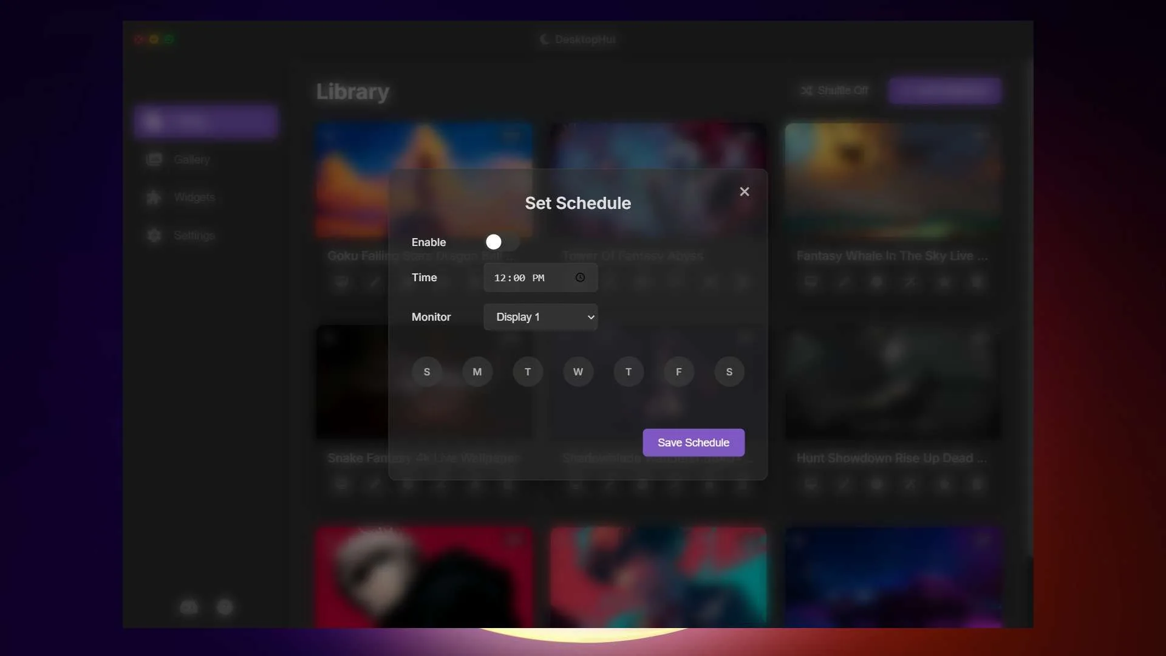
Task: Select Fantasy Whale In The Sky thumbnail
Action: point(893,180)
